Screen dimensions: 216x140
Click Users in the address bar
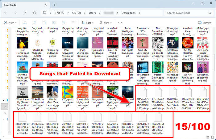tap(92, 13)
